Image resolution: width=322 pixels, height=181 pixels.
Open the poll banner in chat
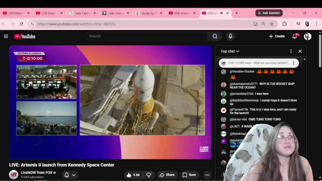[x=259, y=63]
